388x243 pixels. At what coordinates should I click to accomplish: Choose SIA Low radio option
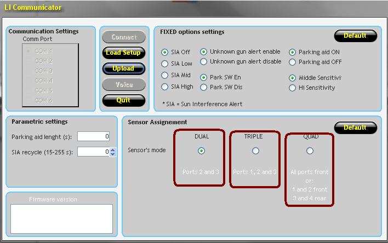click(165, 64)
